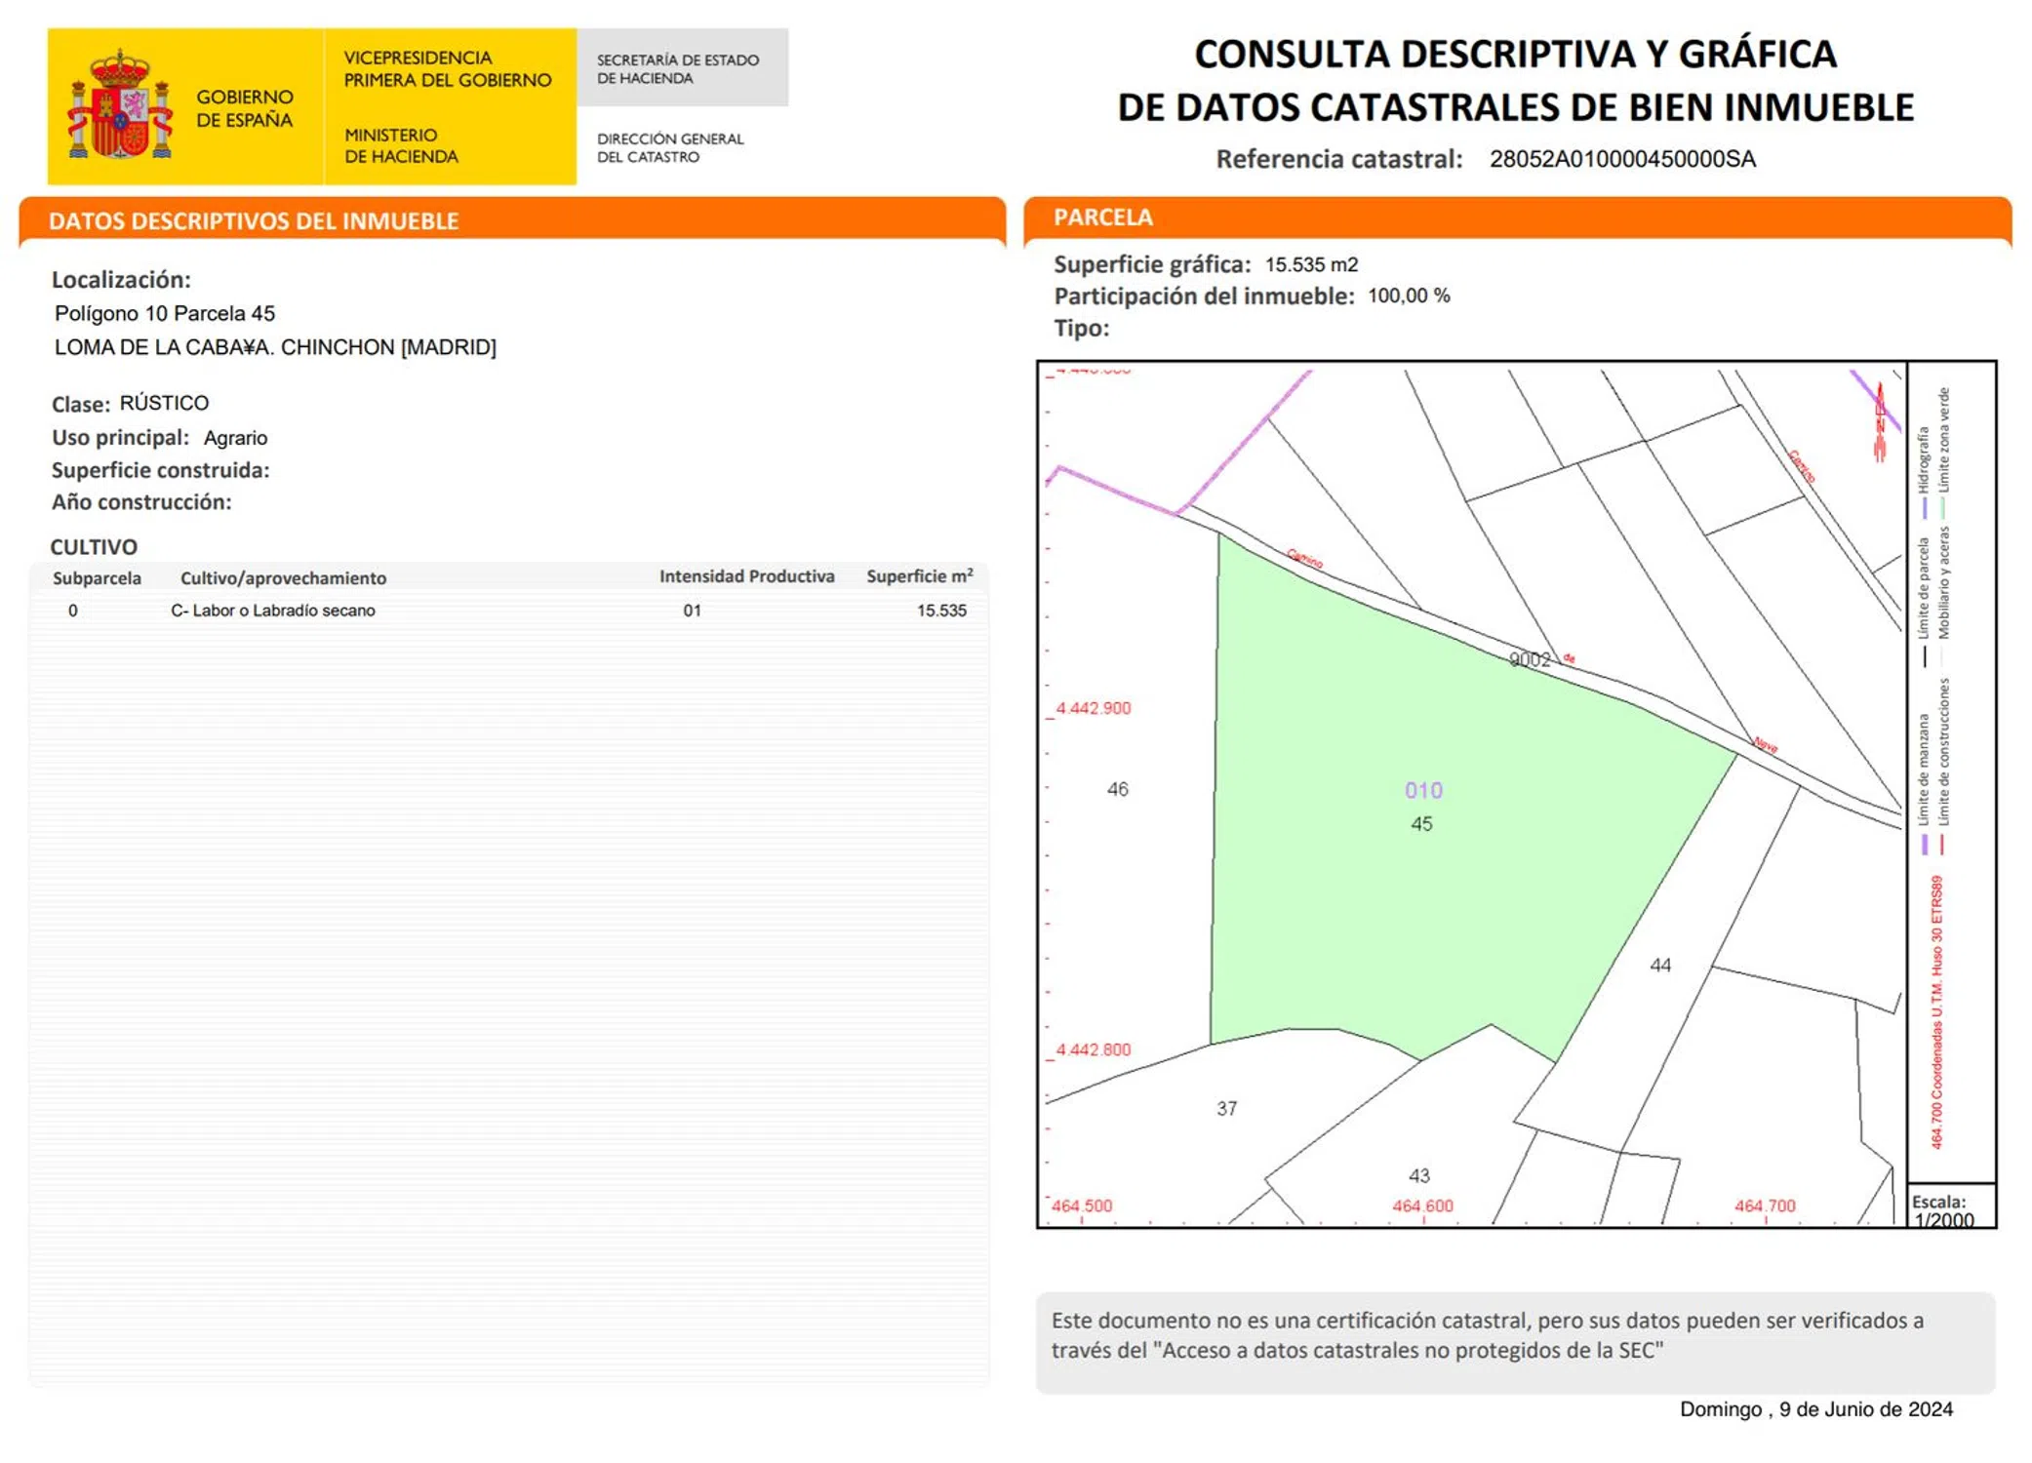2032x1463 pixels.
Task: Click polygon label '010' on map
Action: pyautogui.click(x=1423, y=791)
